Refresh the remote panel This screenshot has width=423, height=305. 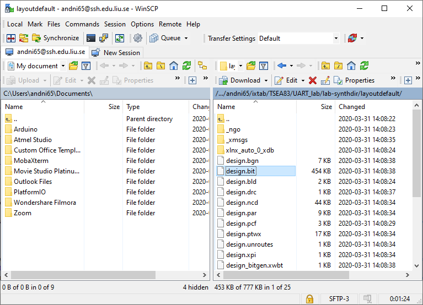coord(364,66)
